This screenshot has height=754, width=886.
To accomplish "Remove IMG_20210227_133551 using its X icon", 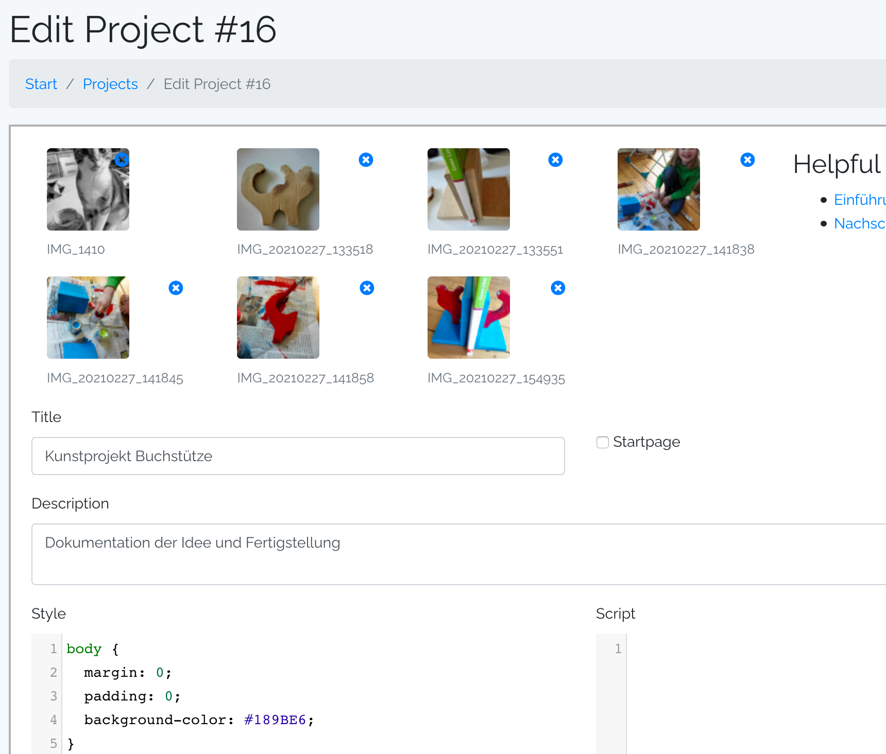I will click(555, 160).
